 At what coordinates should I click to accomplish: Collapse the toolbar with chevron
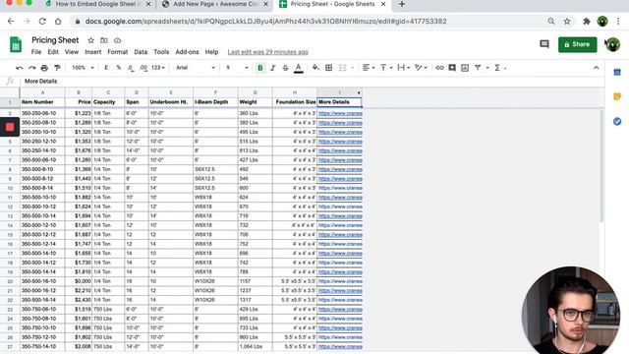(597, 68)
